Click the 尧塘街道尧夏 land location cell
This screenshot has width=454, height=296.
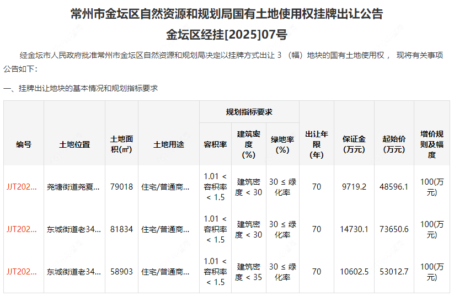coord(74,187)
